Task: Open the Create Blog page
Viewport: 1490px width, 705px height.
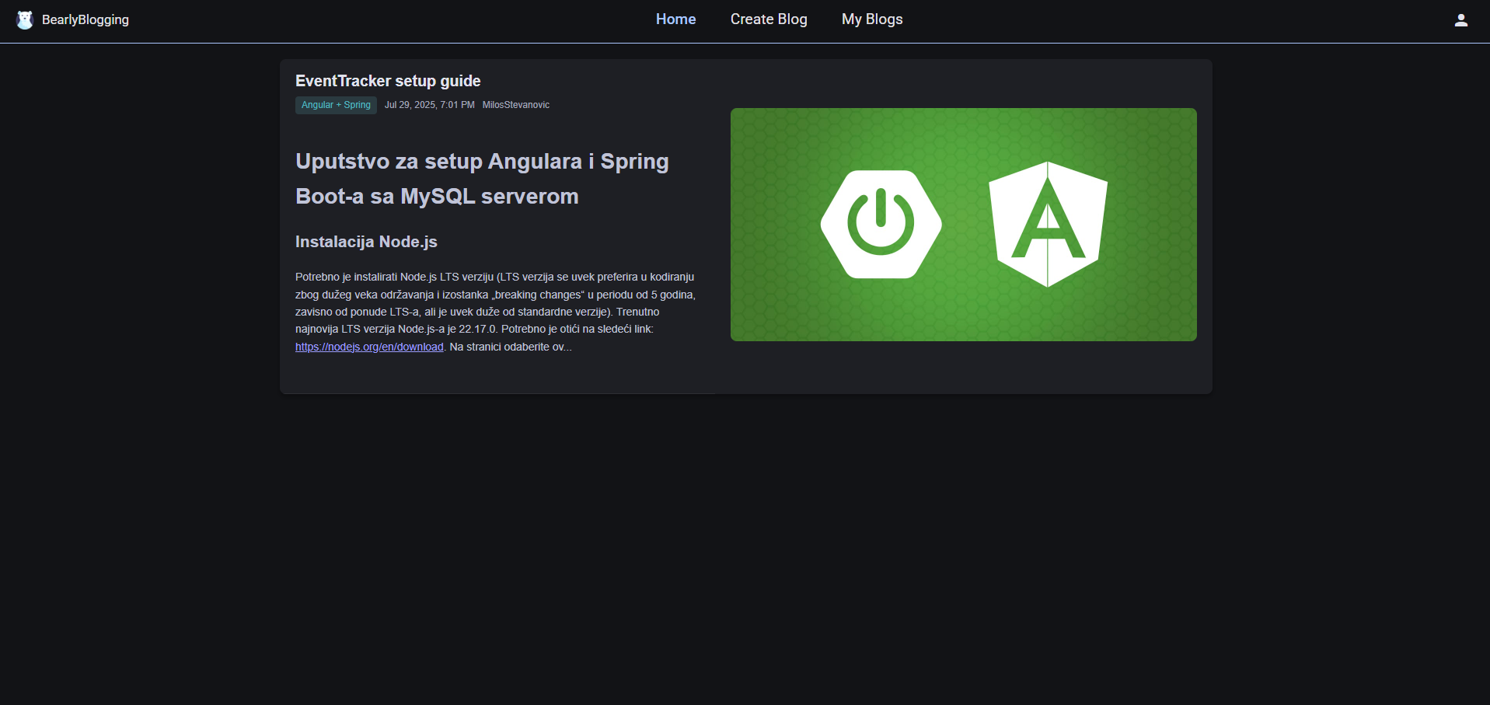Action: tap(769, 19)
